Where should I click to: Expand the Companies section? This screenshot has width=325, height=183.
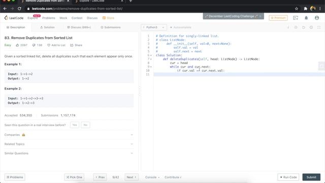point(69,135)
